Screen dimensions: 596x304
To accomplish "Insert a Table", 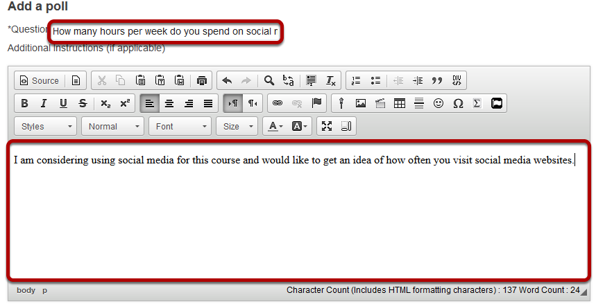I will [400, 103].
